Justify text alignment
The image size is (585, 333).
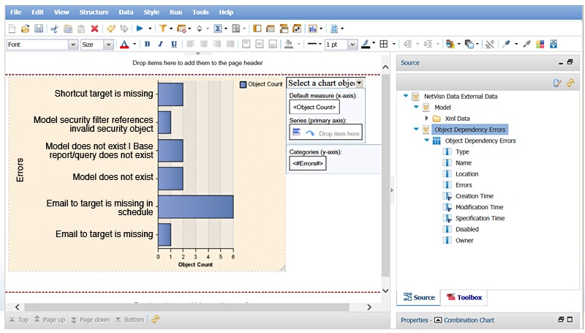230,45
